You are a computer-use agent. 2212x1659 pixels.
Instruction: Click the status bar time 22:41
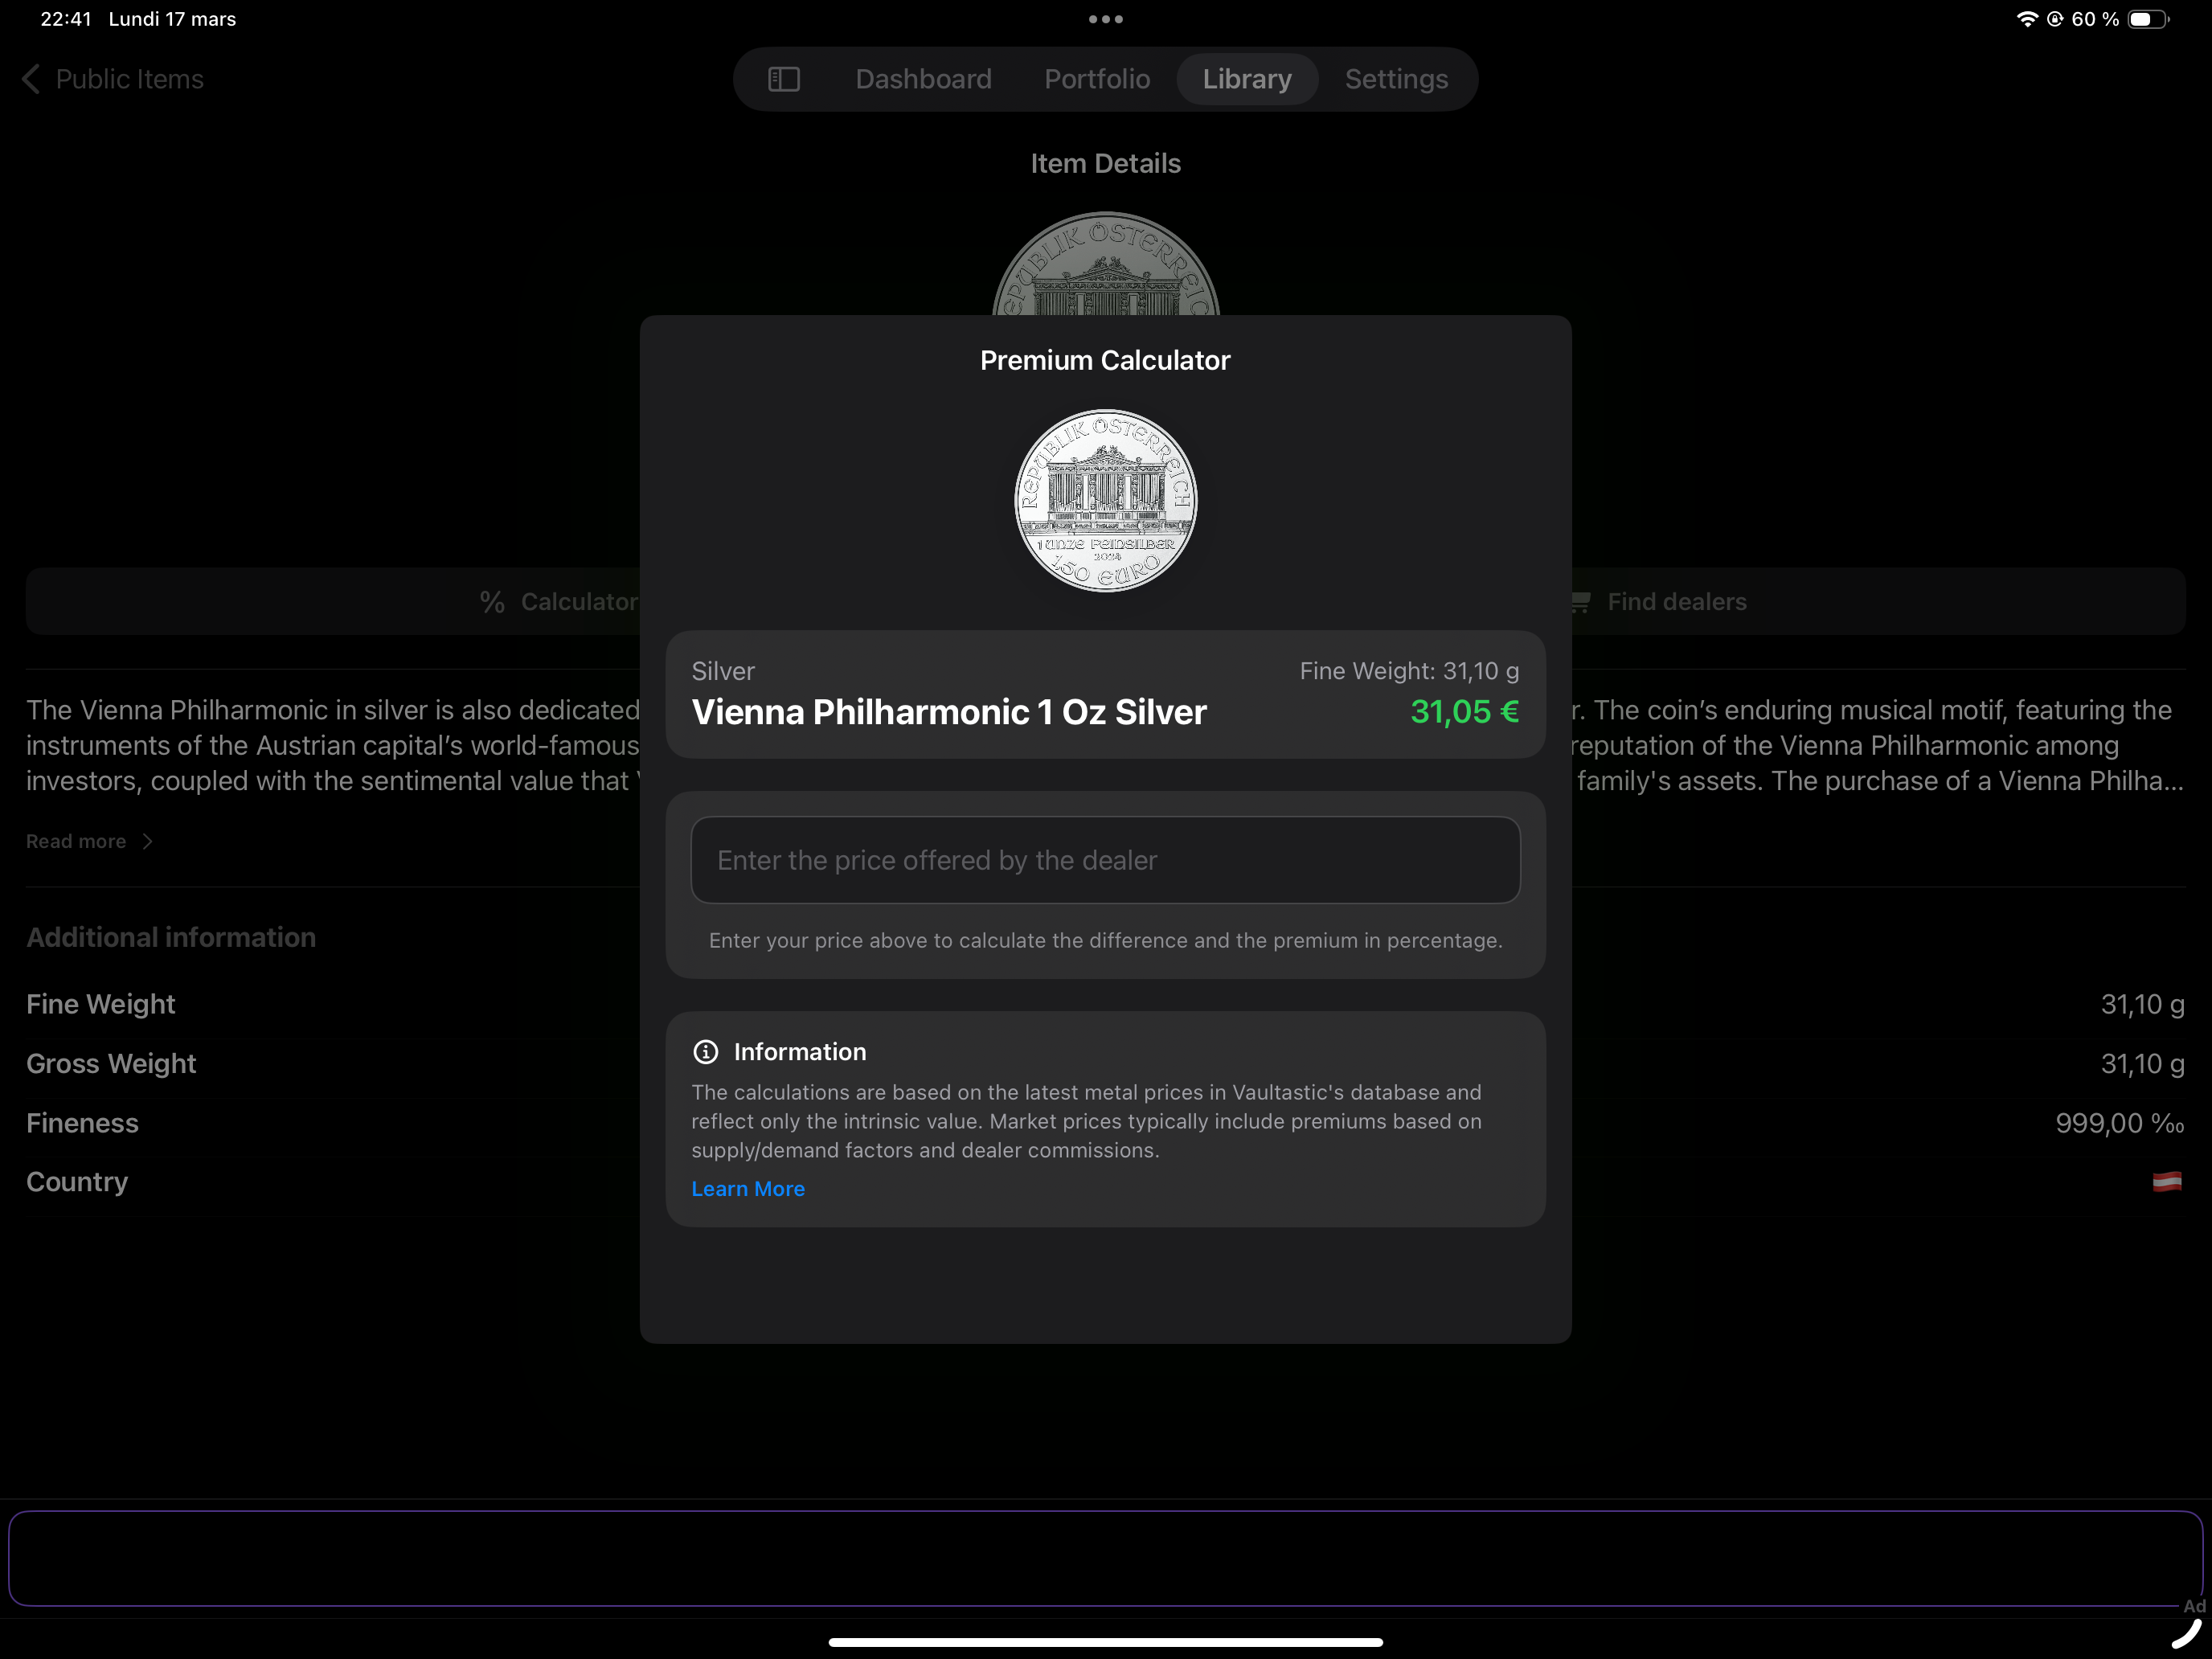[x=66, y=19]
